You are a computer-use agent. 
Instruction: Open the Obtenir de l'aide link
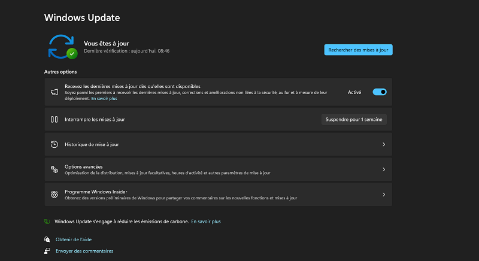coord(74,239)
